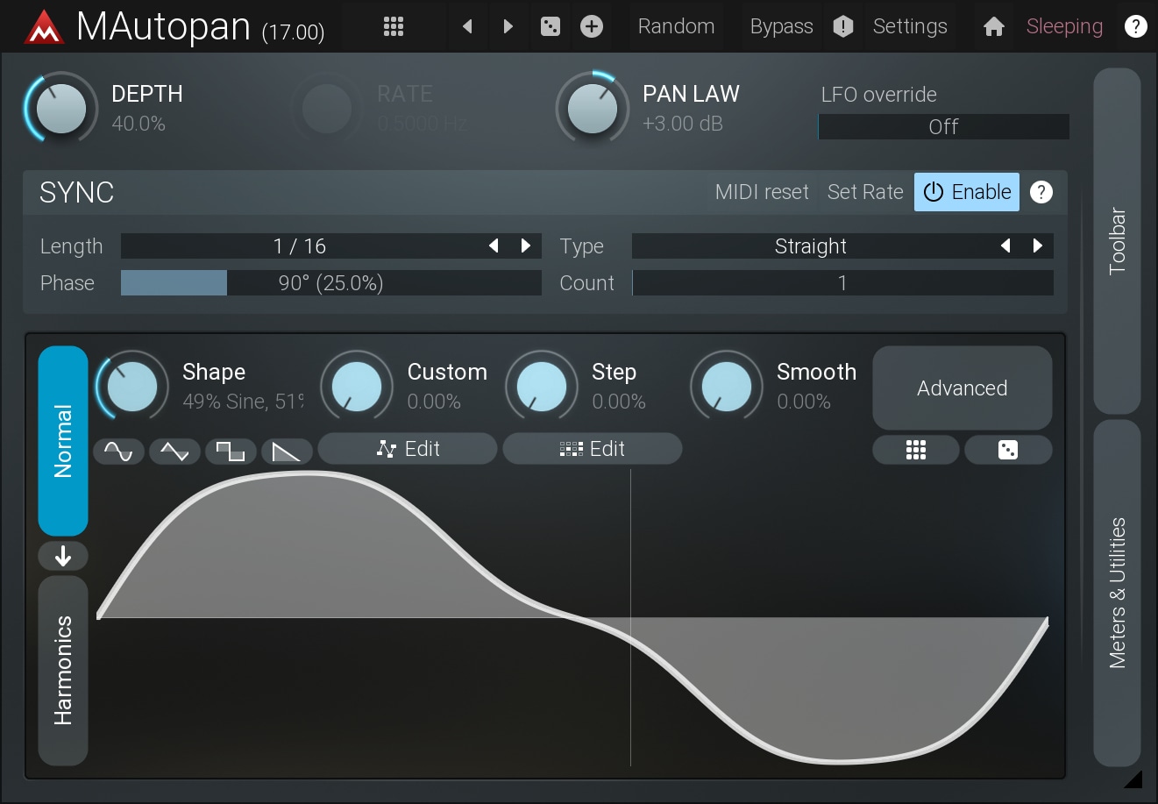Screen dimensions: 1158x804
Task: Switch to the Harmonics tab
Action: tap(63, 670)
